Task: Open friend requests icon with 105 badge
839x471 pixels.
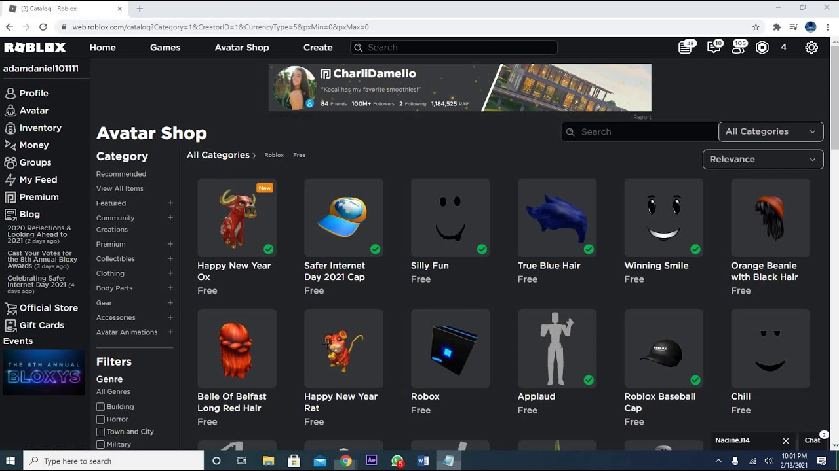Action: (739, 47)
